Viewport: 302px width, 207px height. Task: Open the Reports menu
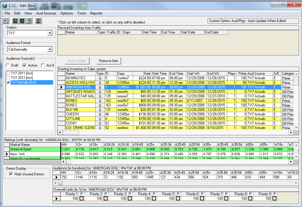[x=96, y=13]
